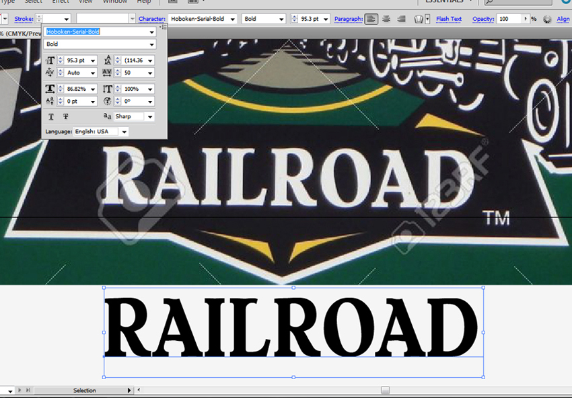The width and height of the screenshot is (572, 398).
Task: Click the leading icon in Character panel
Action: (107, 60)
